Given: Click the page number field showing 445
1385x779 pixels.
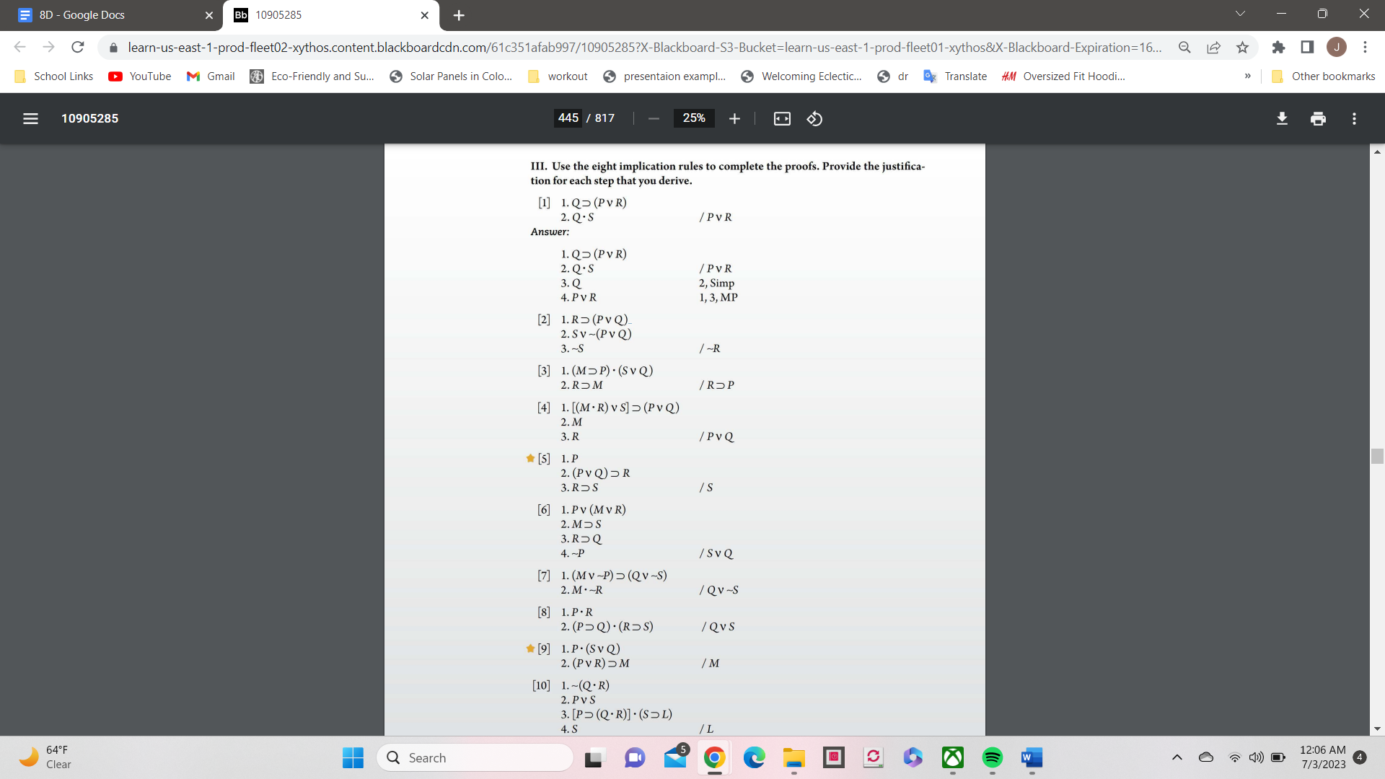Looking at the screenshot, I should (x=568, y=118).
